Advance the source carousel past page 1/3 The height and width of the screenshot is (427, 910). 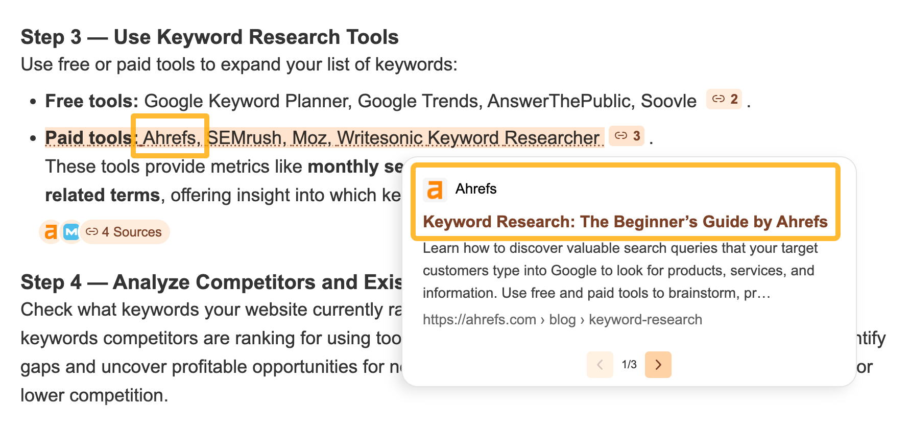(x=658, y=364)
